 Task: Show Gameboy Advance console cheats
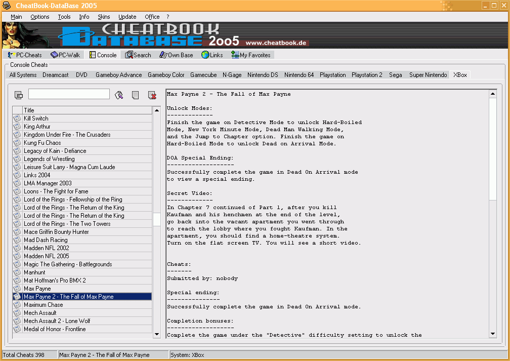118,75
